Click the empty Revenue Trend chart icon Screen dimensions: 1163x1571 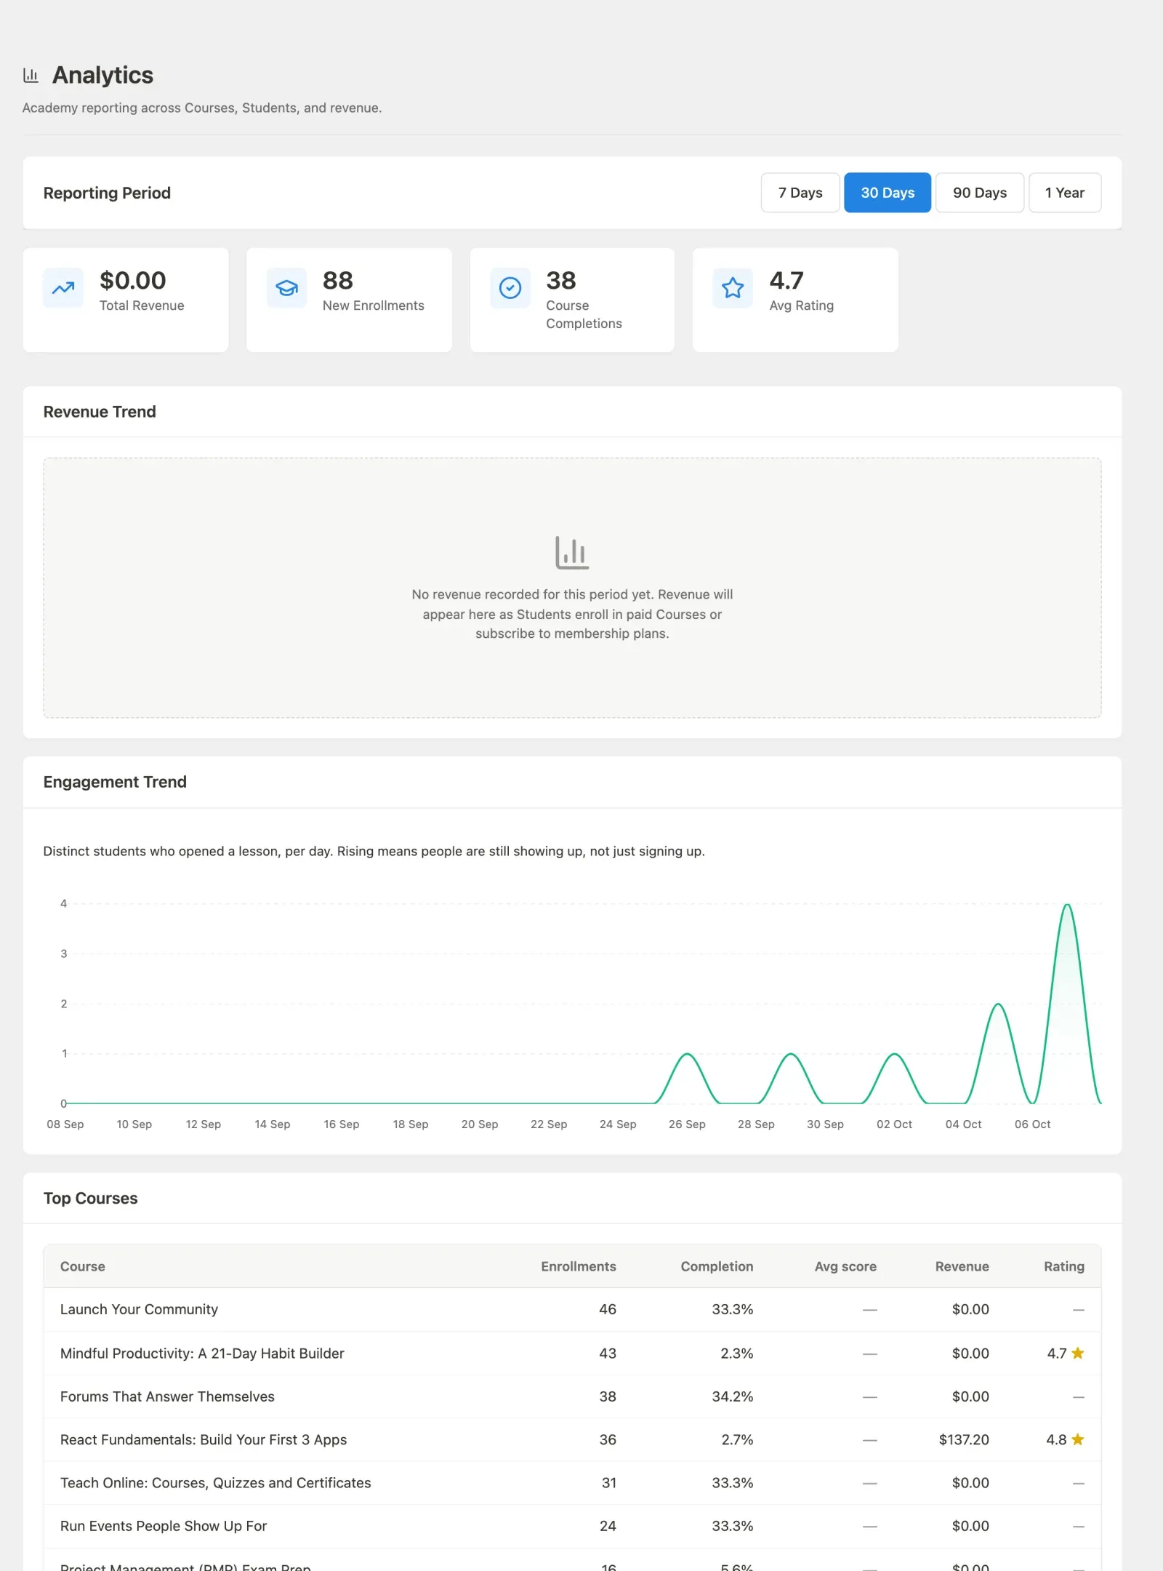(572, 553)
